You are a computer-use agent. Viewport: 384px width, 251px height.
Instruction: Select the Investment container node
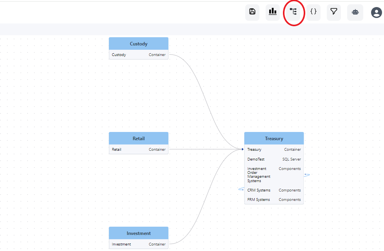(x=138, y=233)
